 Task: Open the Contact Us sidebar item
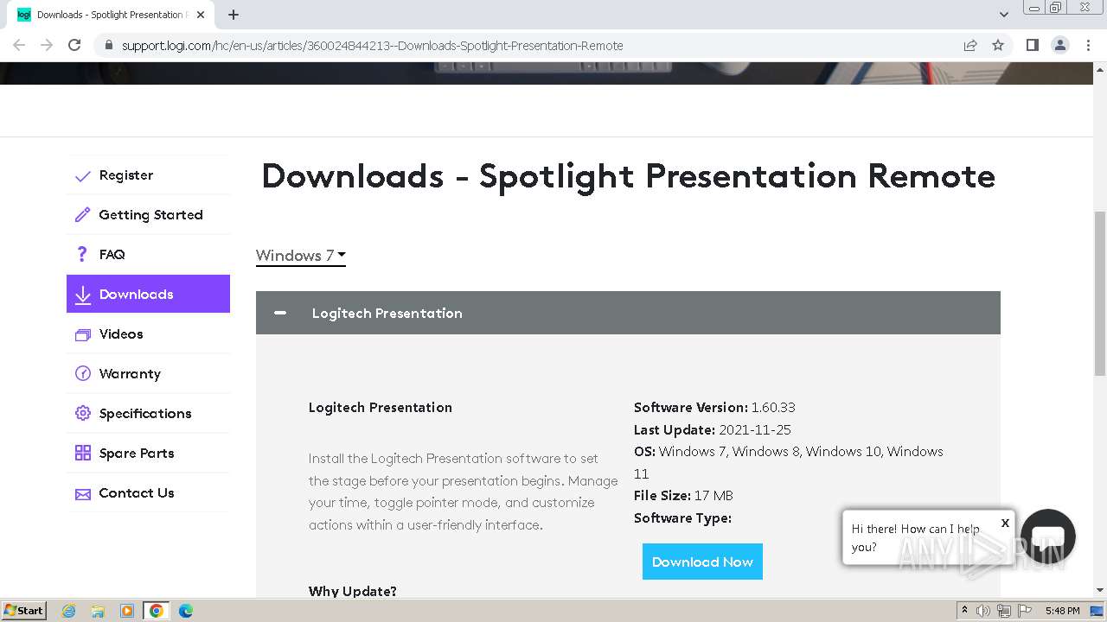point(148,493)
